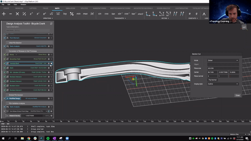Insert the atan2 function block
This screenshot has height=141, width=251.
coord(140,14)
